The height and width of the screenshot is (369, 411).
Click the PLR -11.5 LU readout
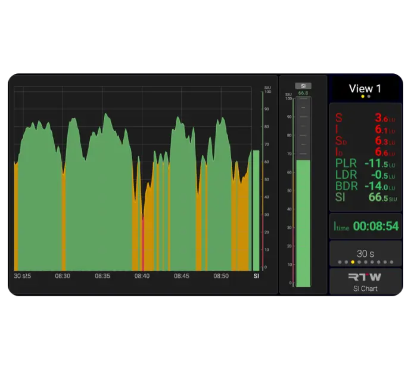tap(365, 163)
